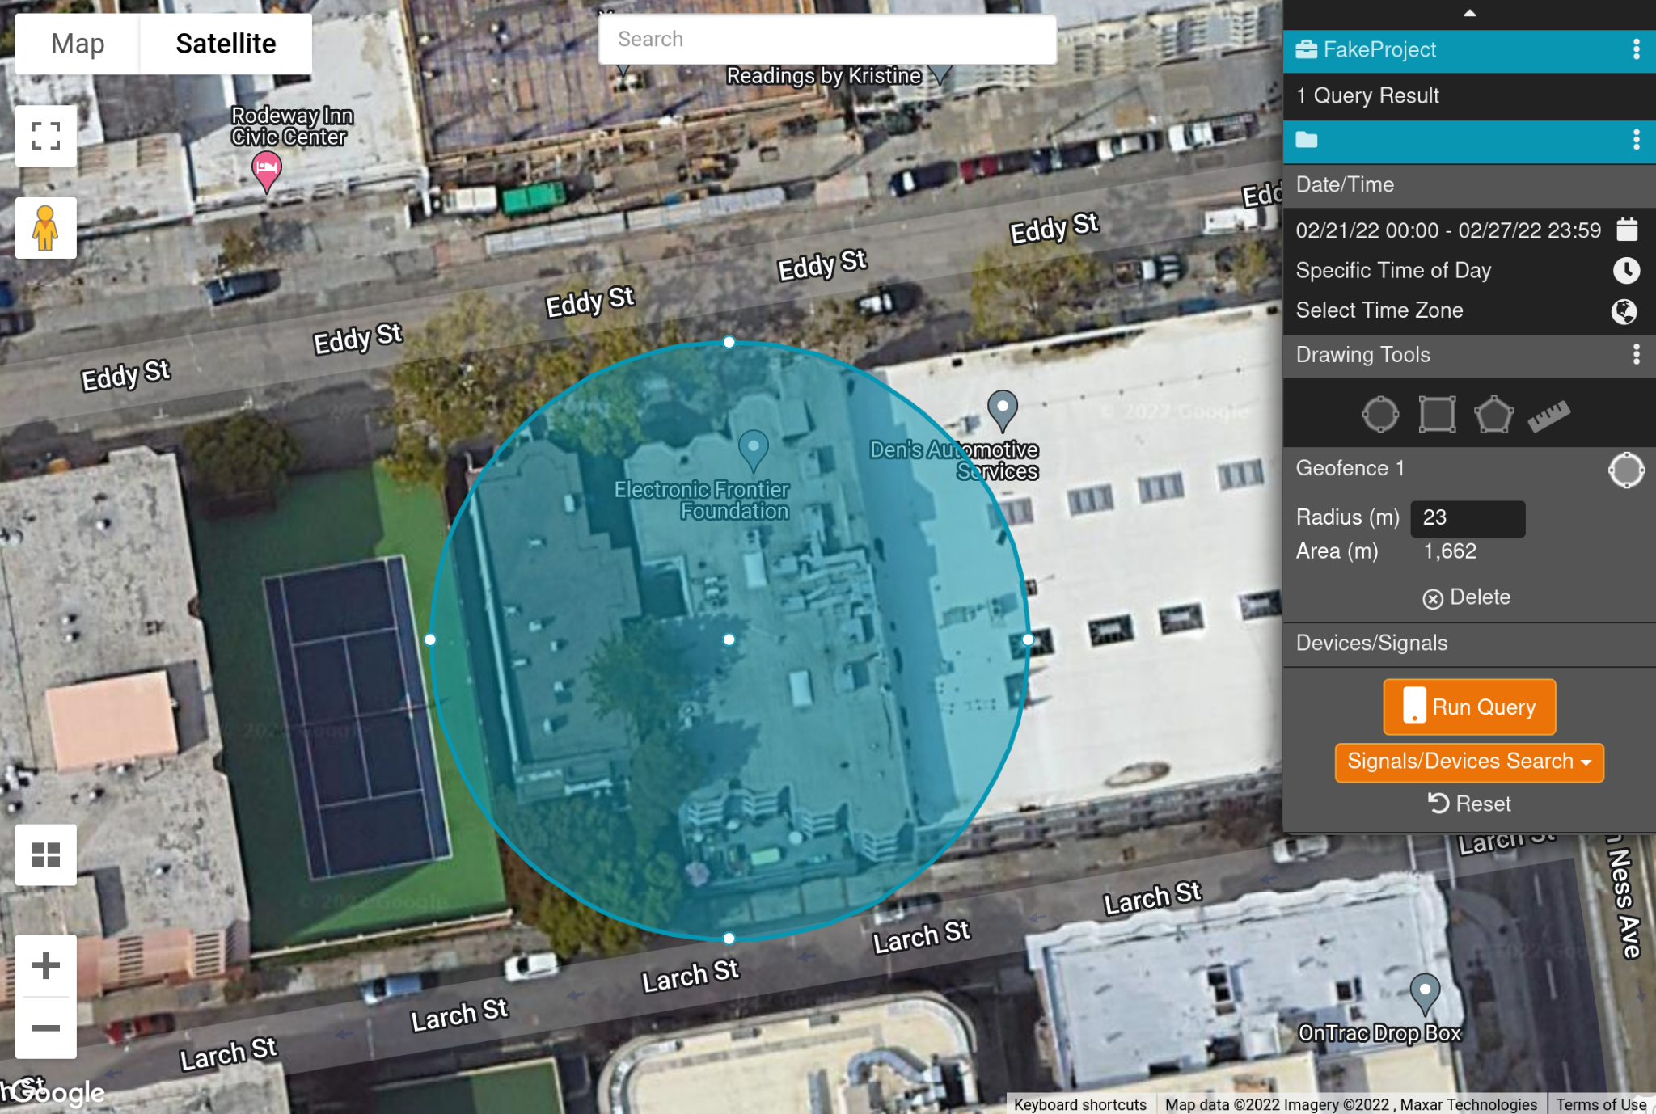1656x1114 pixels.
Task: Toggle fullscreen map view
Action: (x=46, y=136)
